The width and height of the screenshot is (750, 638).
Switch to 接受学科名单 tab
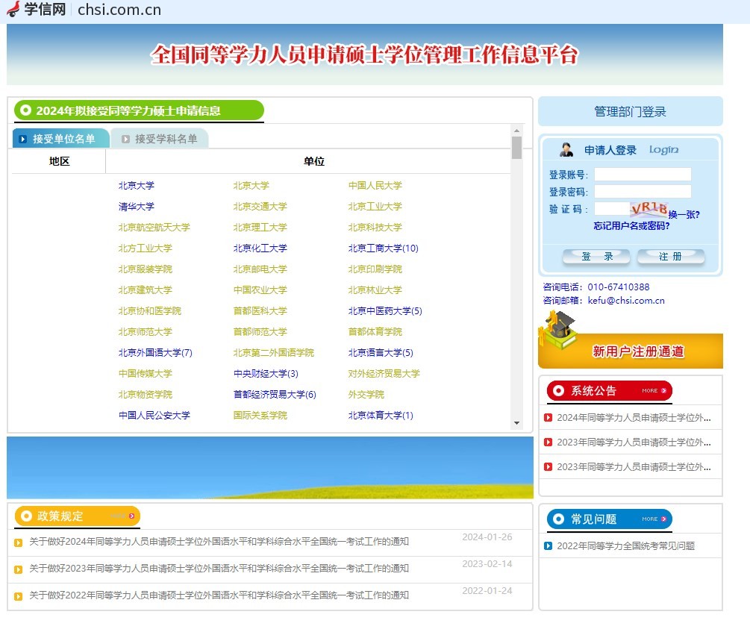159,139
